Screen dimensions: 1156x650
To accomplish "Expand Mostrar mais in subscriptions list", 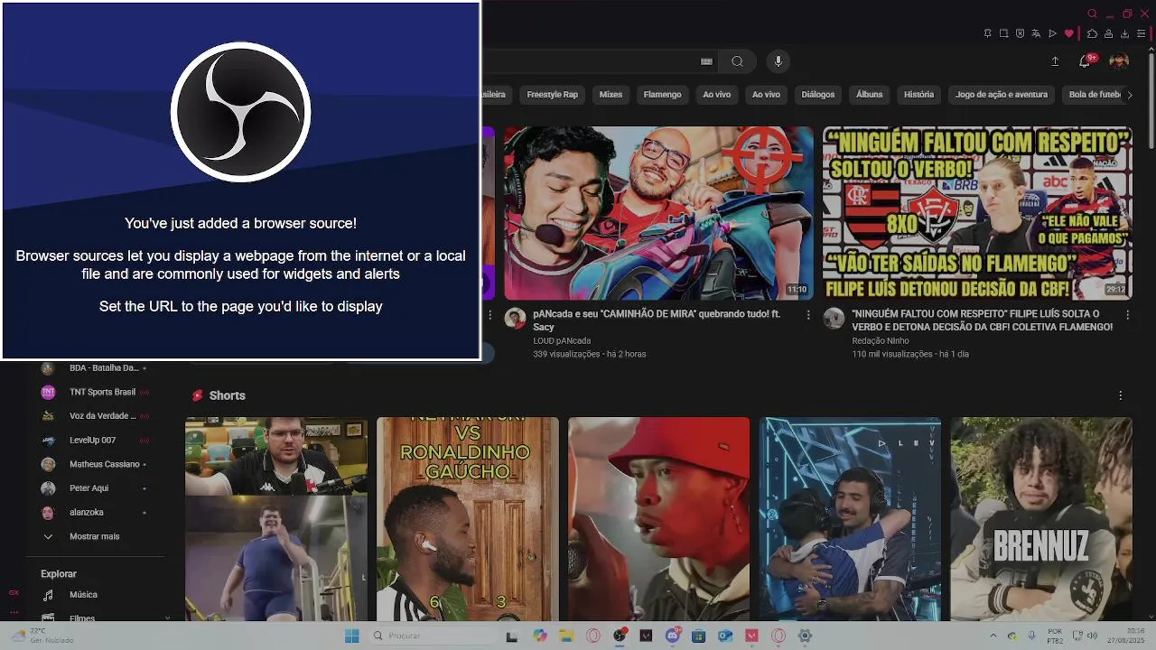I will click(94, 536).
